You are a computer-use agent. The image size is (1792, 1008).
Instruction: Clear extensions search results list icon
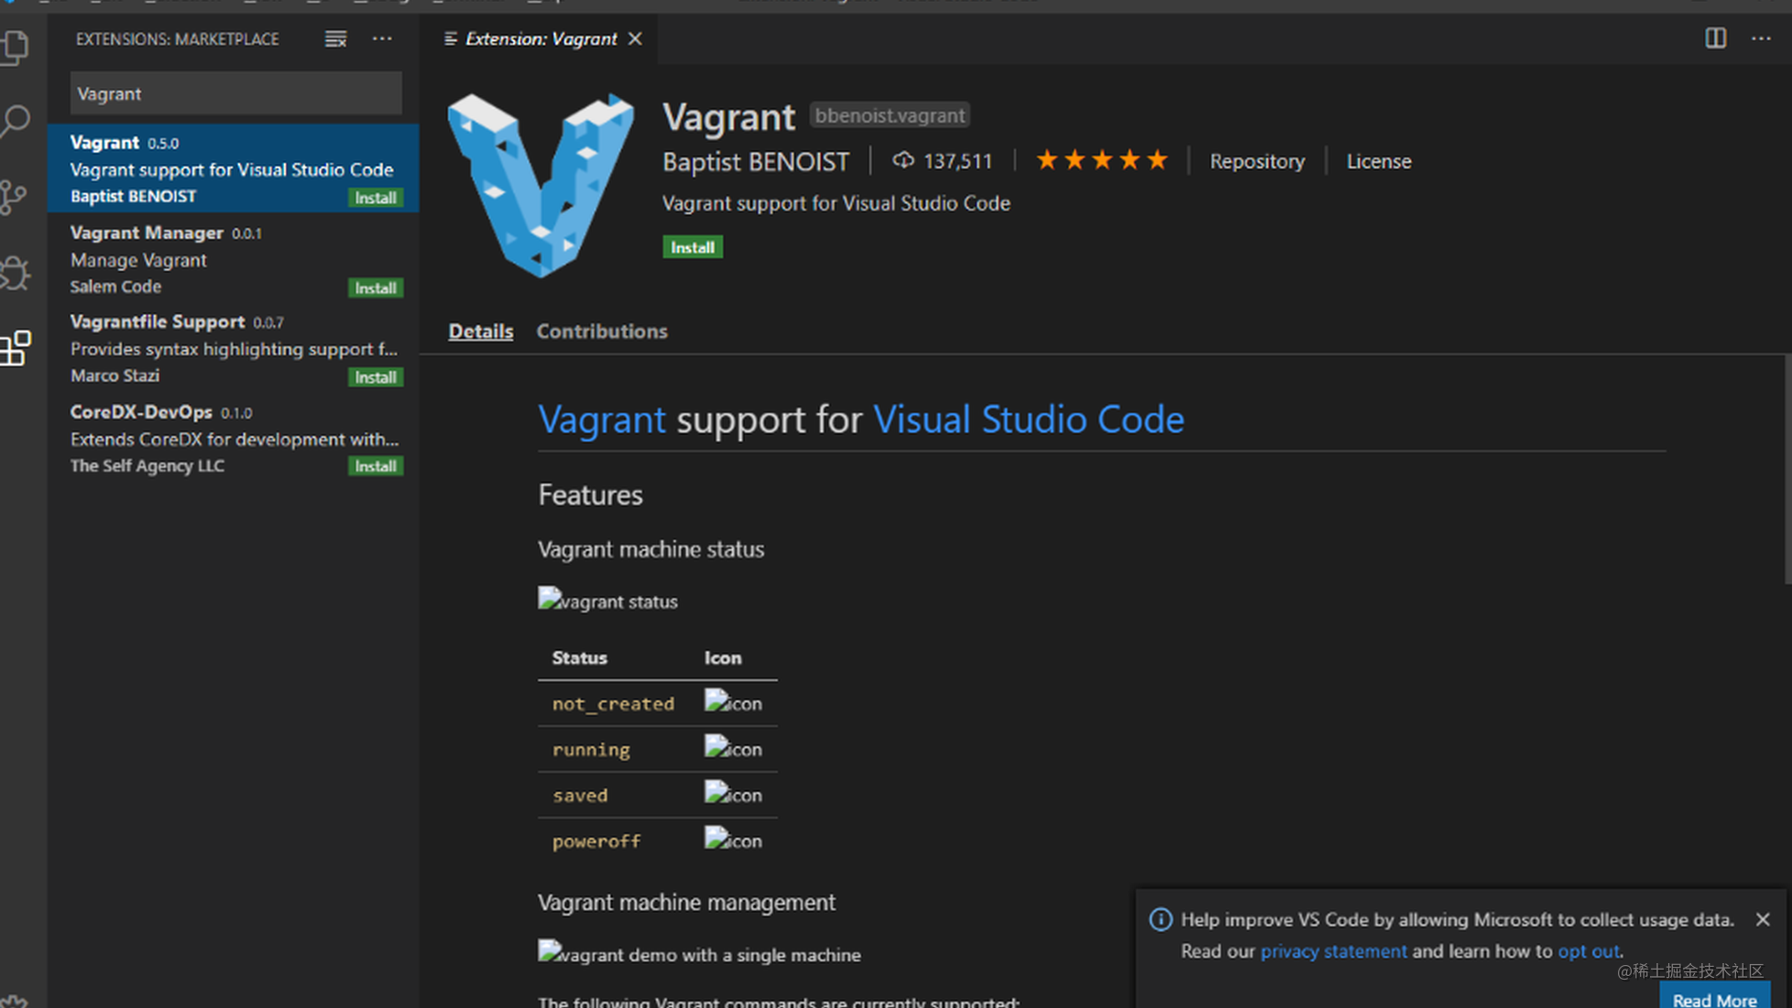(x=335, y=38)
